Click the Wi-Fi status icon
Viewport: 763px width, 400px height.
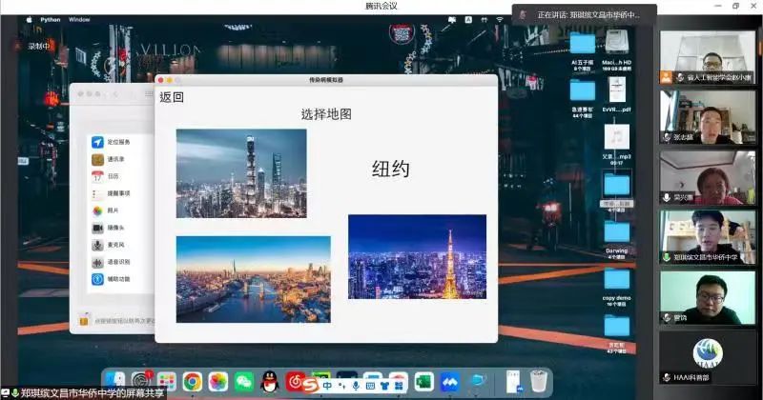(x=500, y=19)
